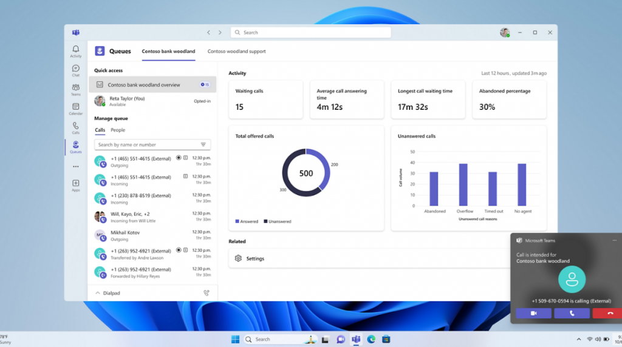Click the Waiting calls card
Viewport: 622px width, 347px height.
266,99
